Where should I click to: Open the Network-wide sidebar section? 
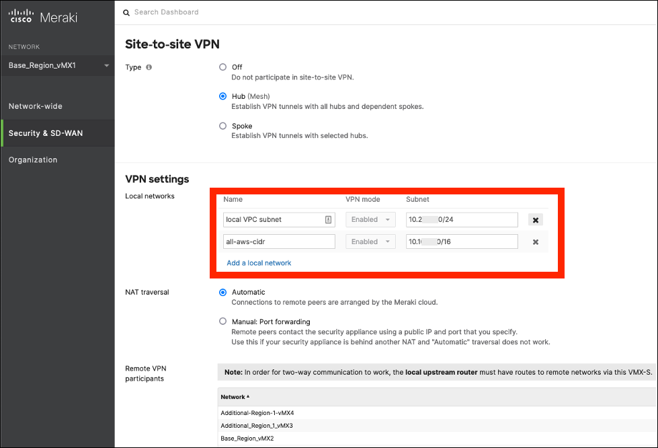coord(37,106)
